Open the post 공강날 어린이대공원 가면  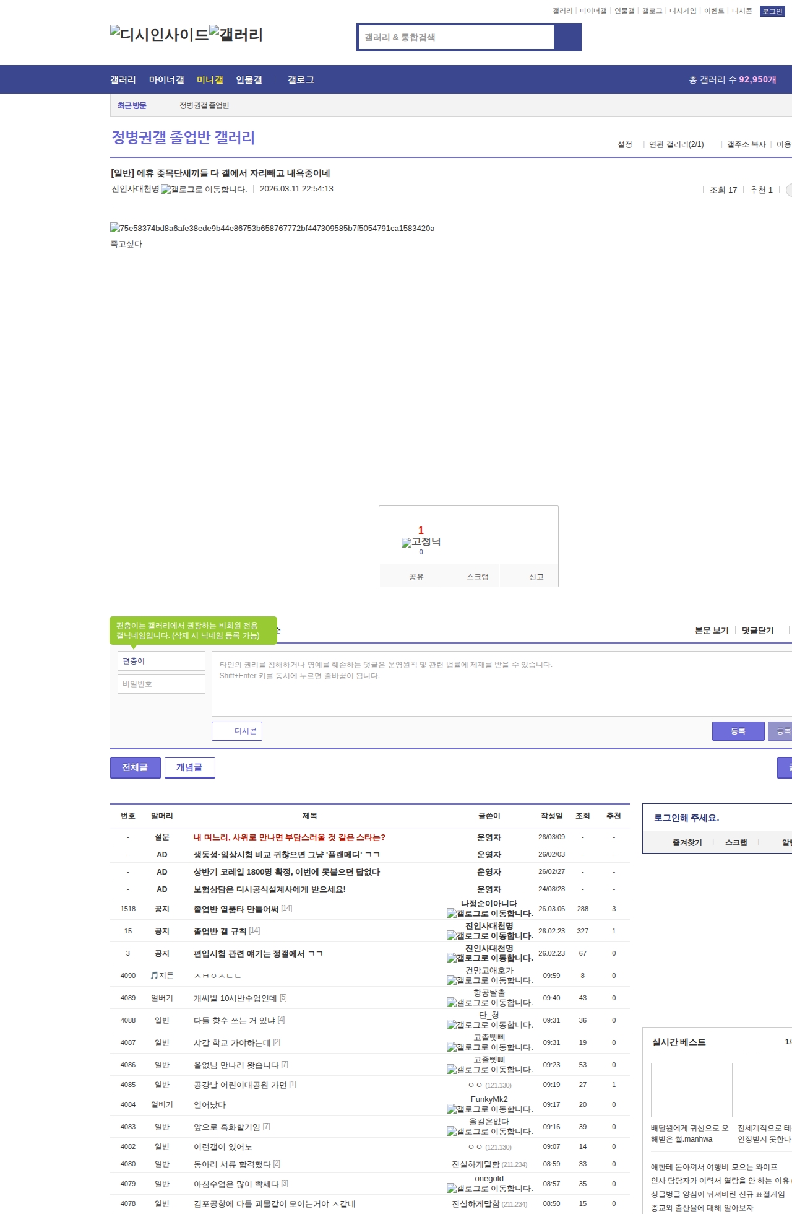pyautogui.click(x=240, y=1085)
